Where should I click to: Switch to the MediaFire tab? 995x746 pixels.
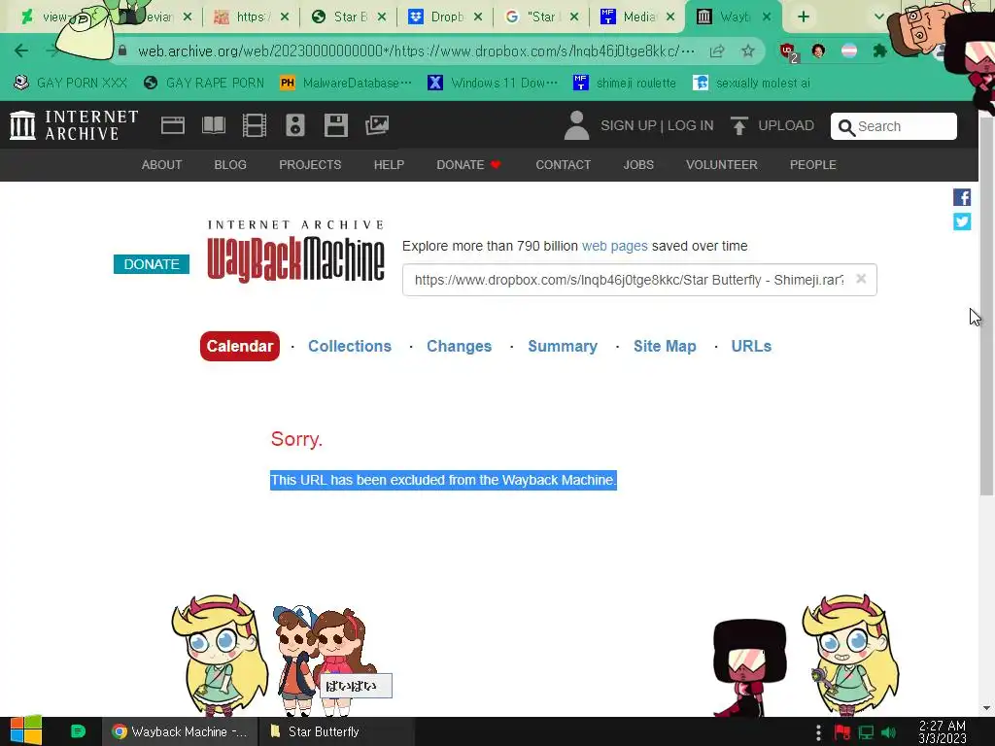637,17
